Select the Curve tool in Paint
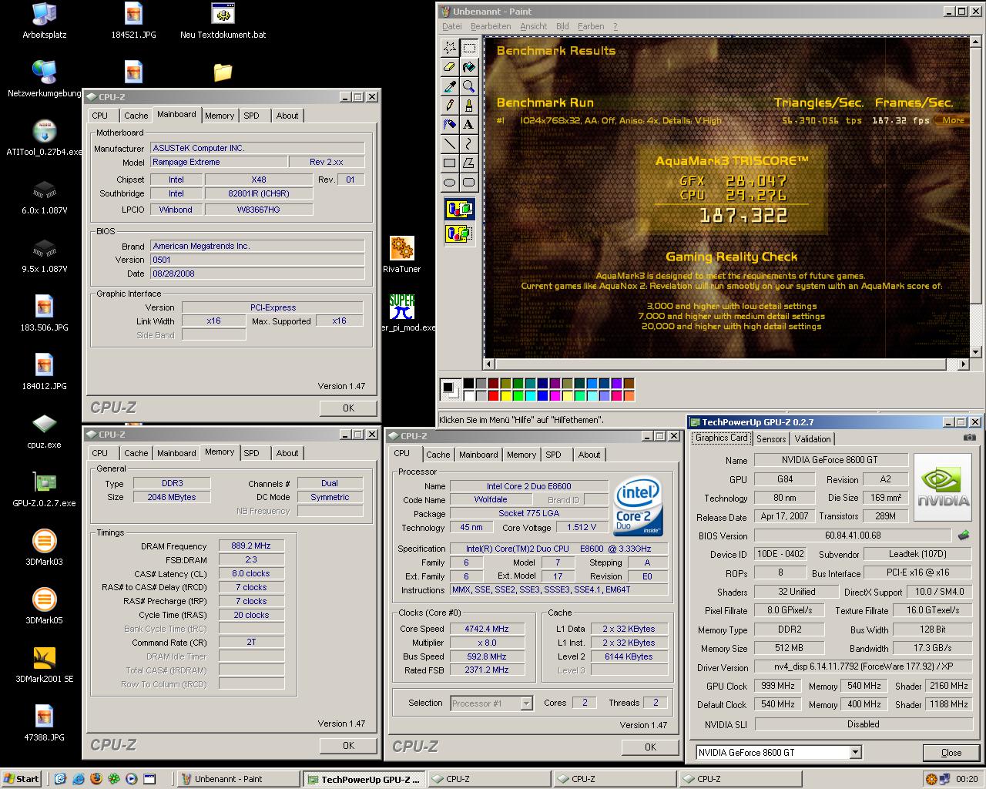 468,143
